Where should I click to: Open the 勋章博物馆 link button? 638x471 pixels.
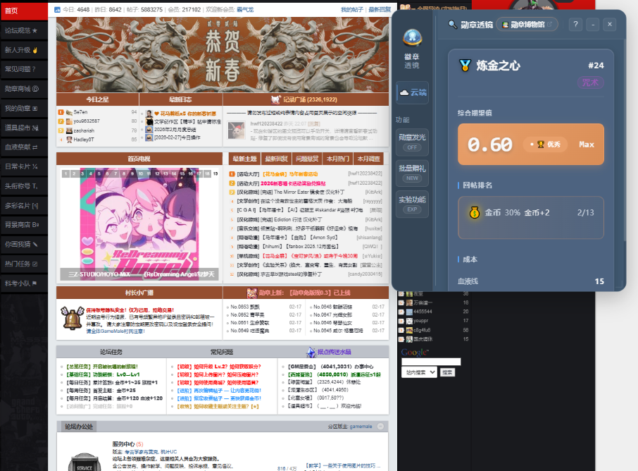point(527,25)
